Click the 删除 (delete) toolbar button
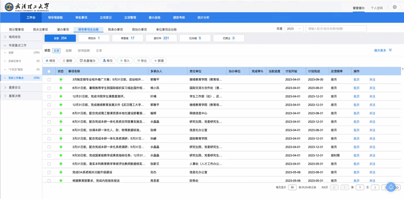 pyautogui.click(x=67, y=61)
